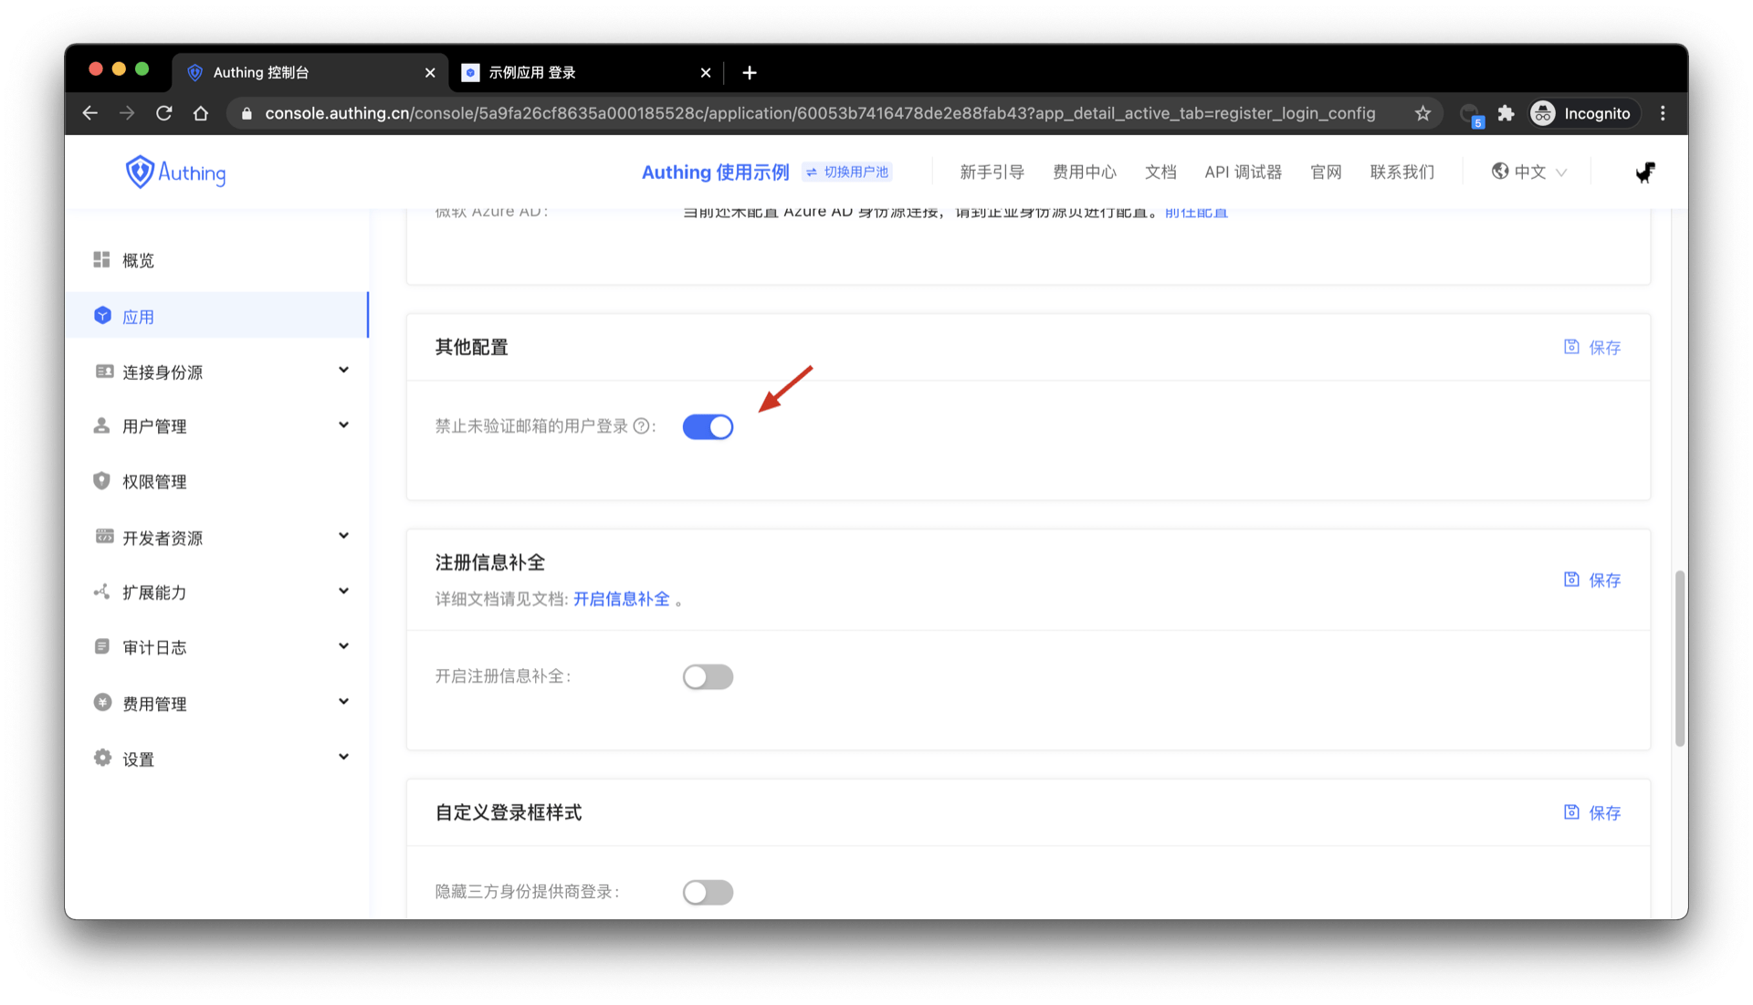
Task: Expand the 连接身份源 sidebar menu
Action: tap(343, 371)
